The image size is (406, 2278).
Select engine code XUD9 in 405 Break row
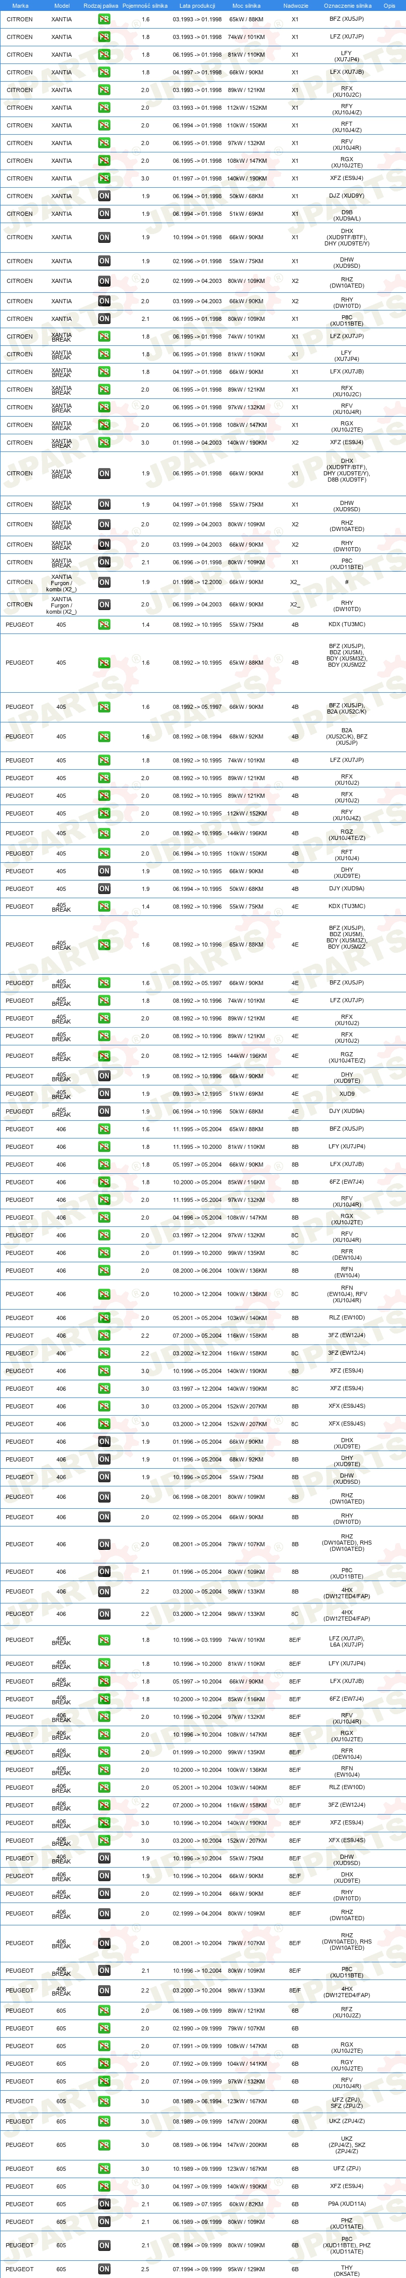pyautogui.click(x=347, y=1095)
